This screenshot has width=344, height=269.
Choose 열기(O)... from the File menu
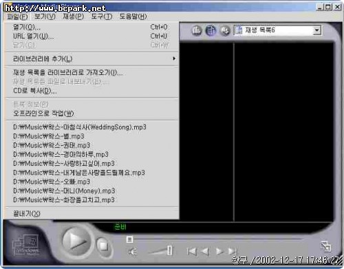click(x=92, y=28)
